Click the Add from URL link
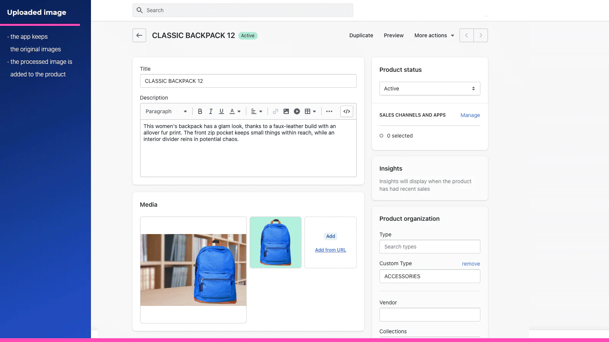Viewport: 609px width, 342px height. coord(330,250)
